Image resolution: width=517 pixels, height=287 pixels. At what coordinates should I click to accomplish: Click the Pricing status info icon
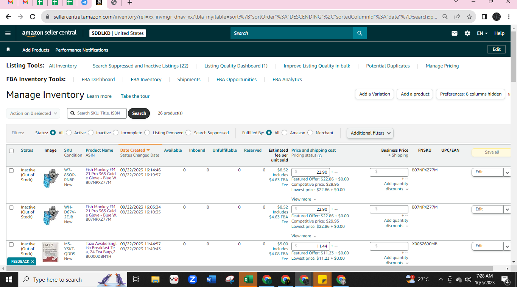click(x=319, y=156)
